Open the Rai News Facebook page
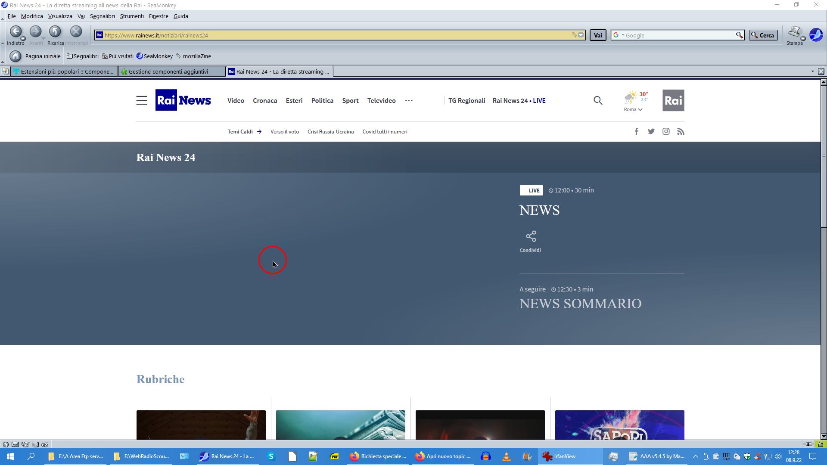The height and width of the screenshot is (465, 827). pos(636,131)
